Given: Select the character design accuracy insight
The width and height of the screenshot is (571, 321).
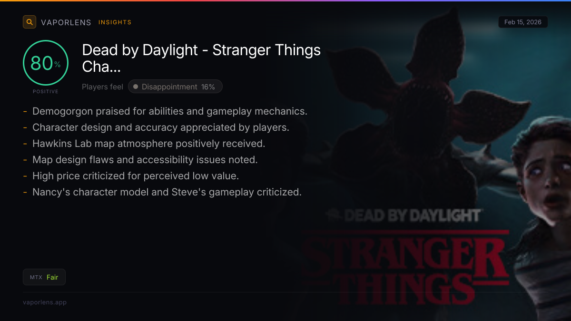Looking at the screenshot, I should tap(160, 127).
